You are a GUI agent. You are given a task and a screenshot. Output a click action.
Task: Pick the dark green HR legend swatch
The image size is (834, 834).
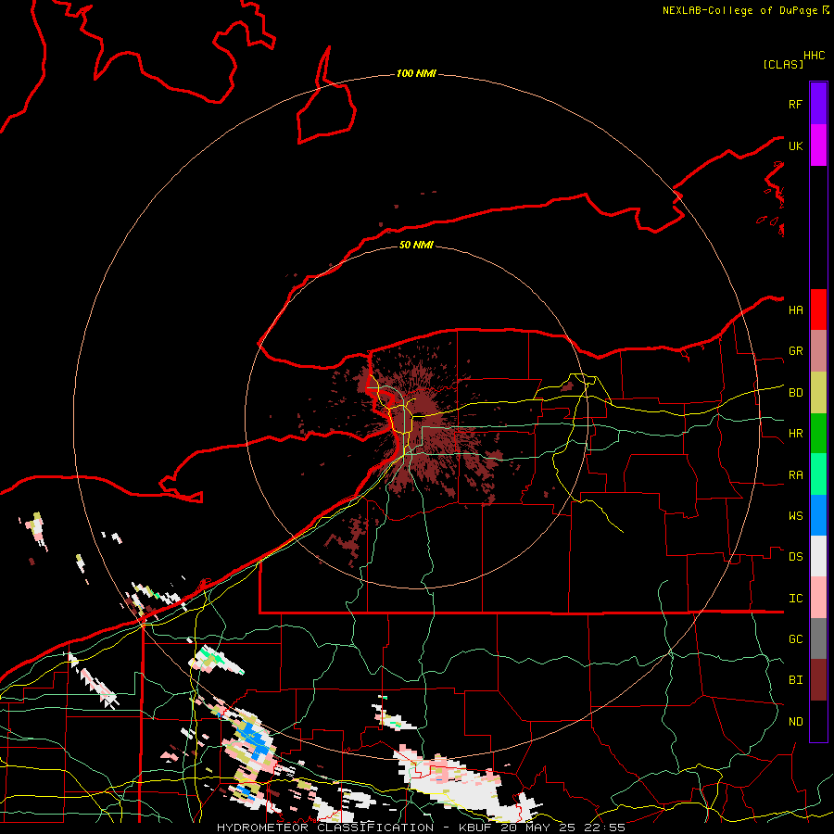click(x=818, y=434)
